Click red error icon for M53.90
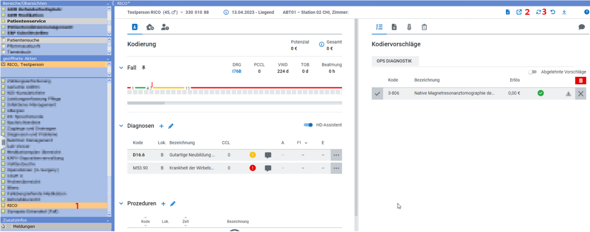The width and height of the screenshot is (590, 232). 253,168
